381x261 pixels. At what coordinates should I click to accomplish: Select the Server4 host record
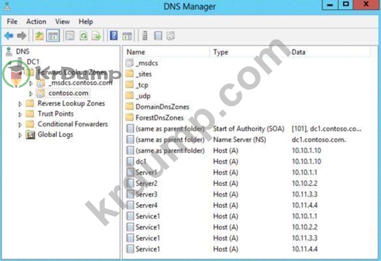coord(222,205)
